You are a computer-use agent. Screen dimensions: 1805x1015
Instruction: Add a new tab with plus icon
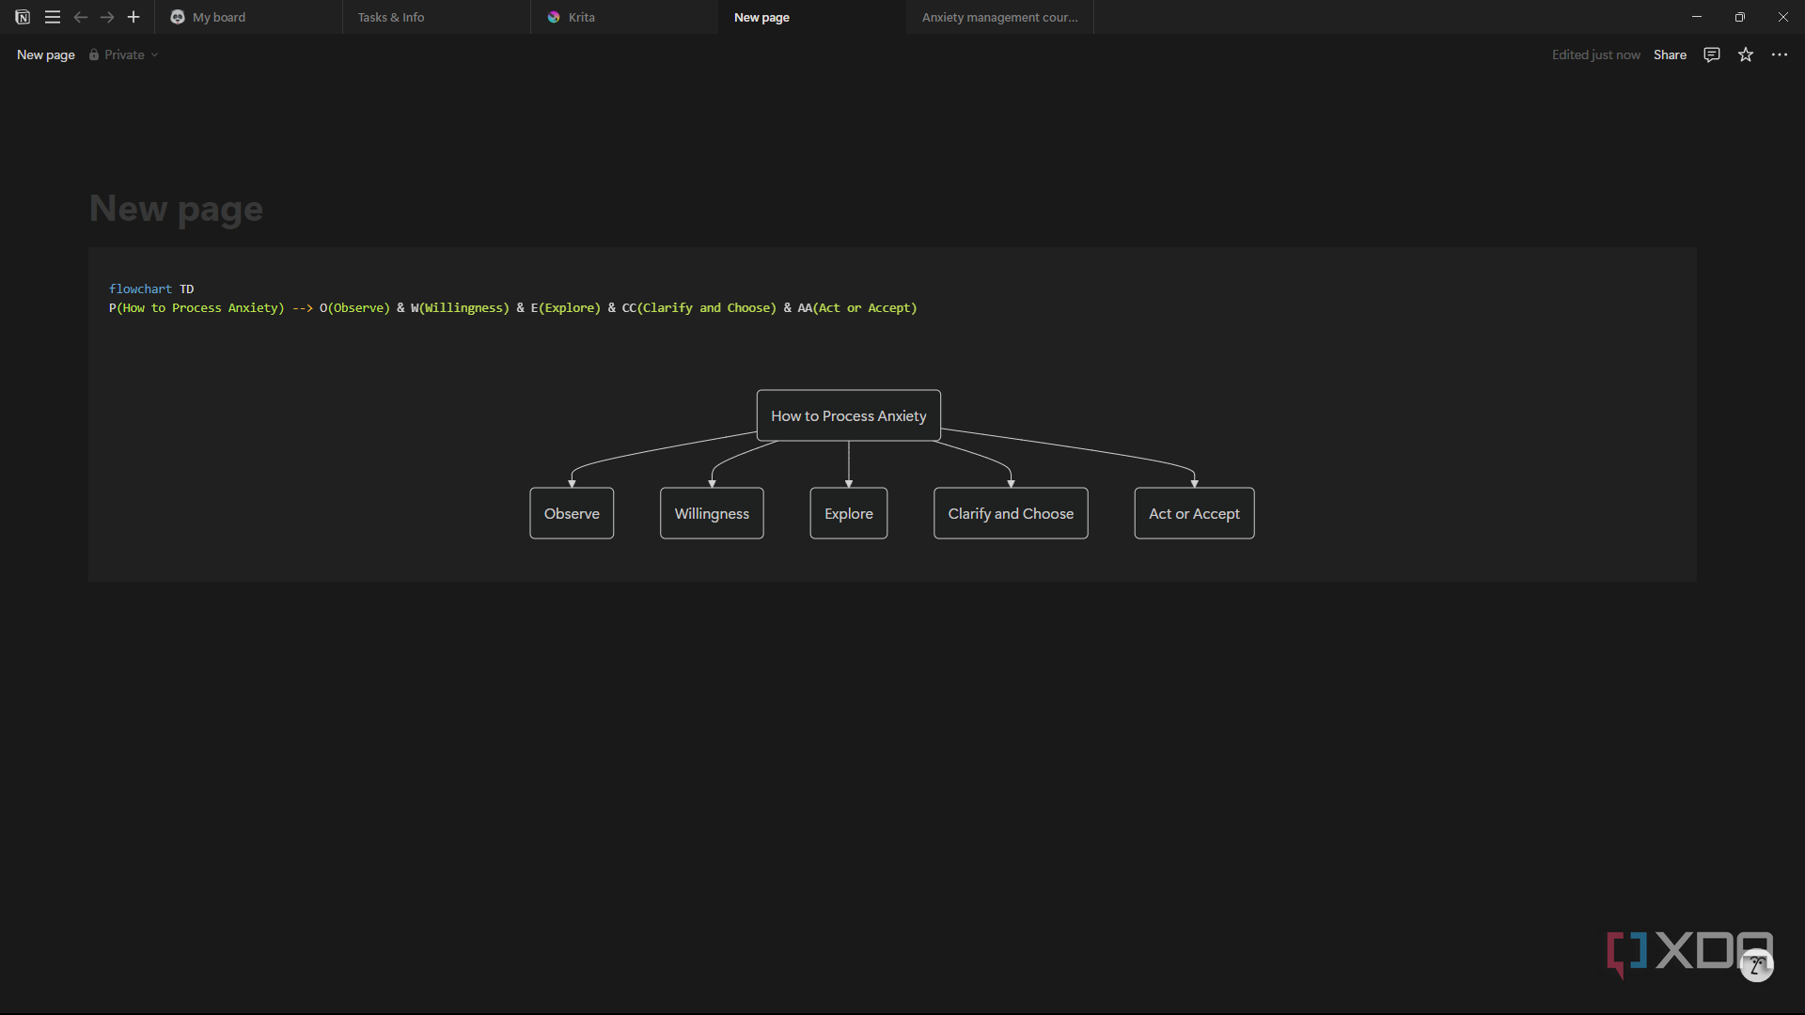[x=133, y=17]
